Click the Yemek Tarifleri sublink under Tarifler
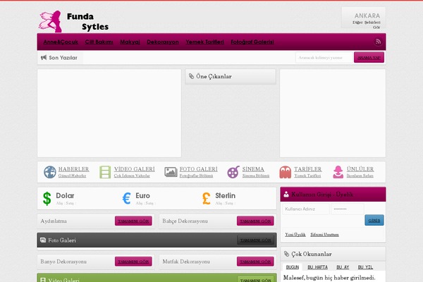 (307, 176)
